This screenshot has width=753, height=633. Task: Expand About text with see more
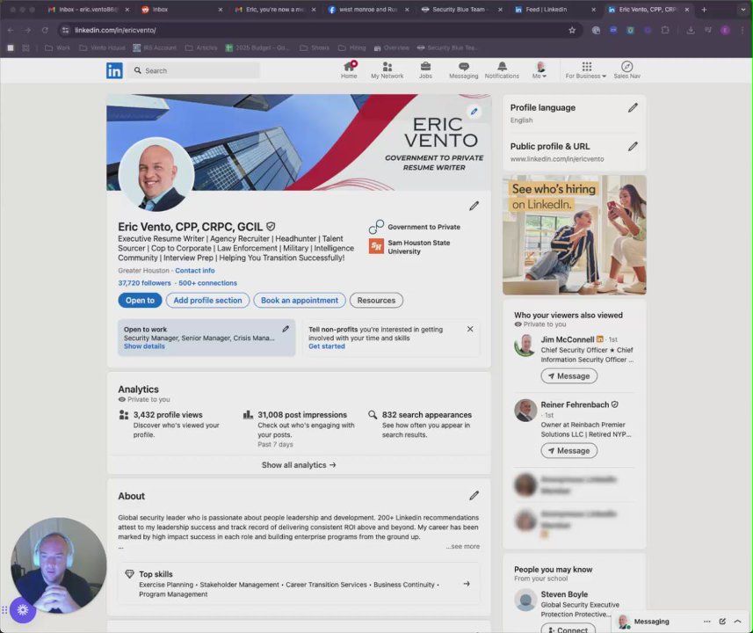(462, 547)
